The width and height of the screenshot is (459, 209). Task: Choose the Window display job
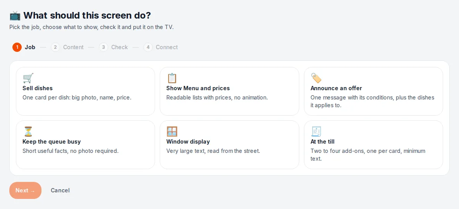pyautogui.click(x=229, y=145)
